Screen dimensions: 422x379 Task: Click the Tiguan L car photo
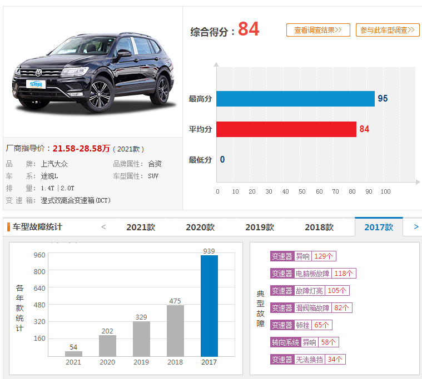[92, 72]
